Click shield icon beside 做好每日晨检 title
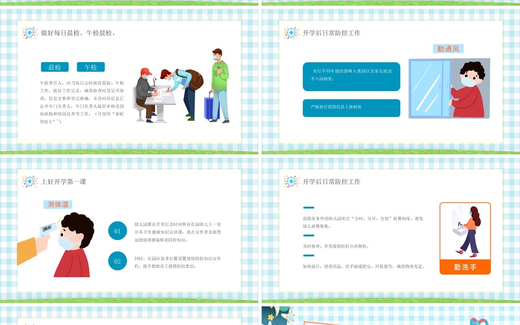The width and height of the screenshot is (520, 325). (30, 33)
